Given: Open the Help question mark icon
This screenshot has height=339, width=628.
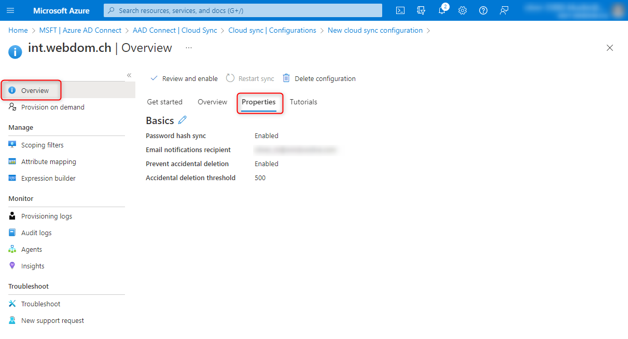Looking at the screenshot, I should click(483, 10).
